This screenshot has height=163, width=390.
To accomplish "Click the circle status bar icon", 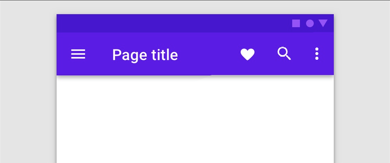I will tap(310, 24).
